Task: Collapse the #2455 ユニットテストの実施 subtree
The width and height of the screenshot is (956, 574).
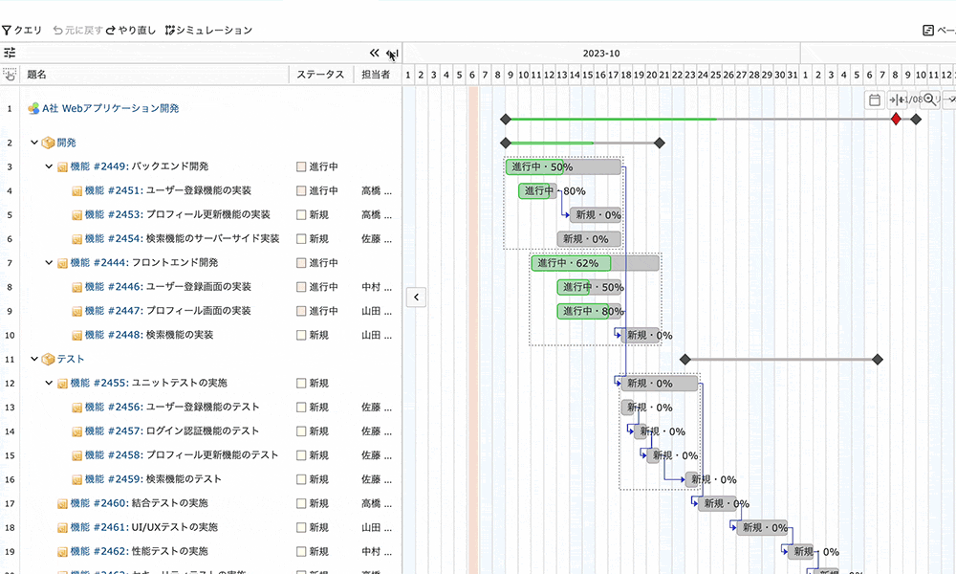Action: click(49, 383)
